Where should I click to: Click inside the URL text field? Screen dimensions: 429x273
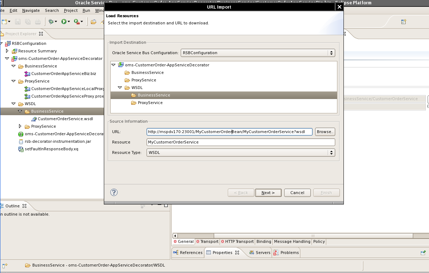[229, 132]
